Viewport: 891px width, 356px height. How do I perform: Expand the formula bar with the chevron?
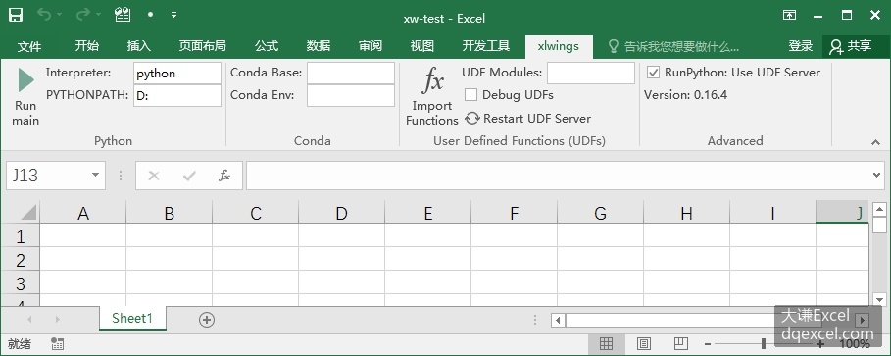coord(877,176)
